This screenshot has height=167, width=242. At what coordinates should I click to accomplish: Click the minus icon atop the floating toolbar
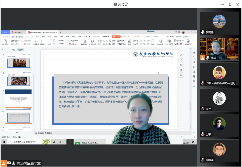click(x=181, y=51)
